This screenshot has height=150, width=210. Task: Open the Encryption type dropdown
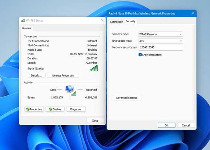coord(161,41)
